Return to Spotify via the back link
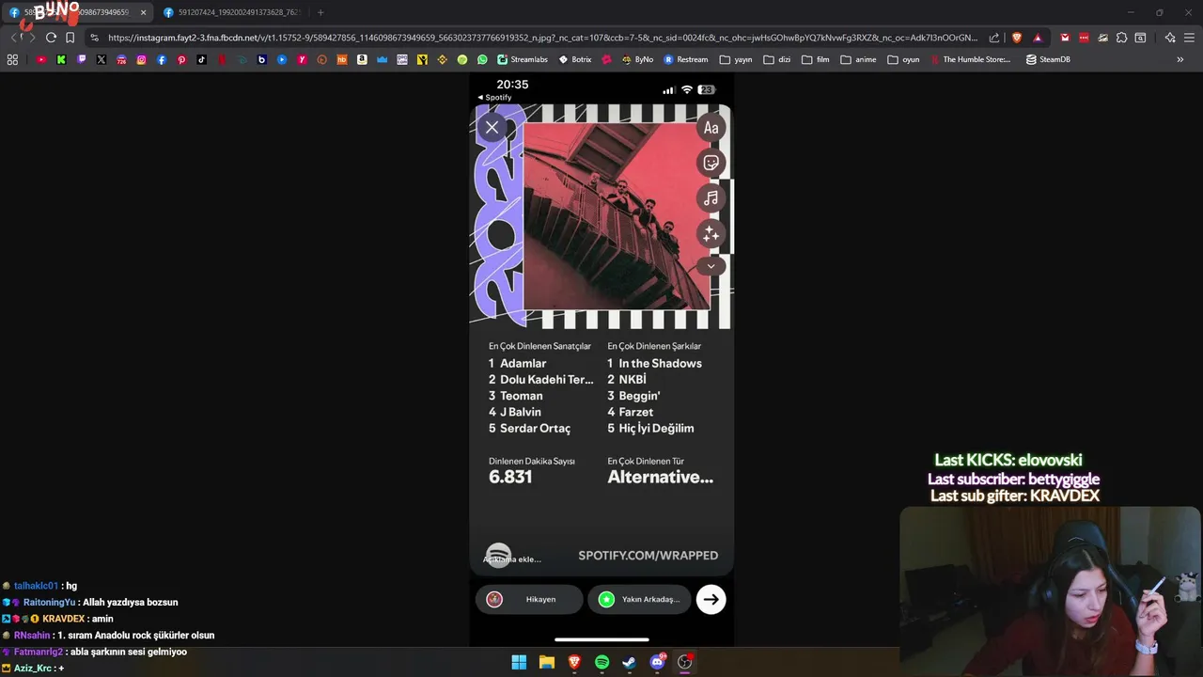 tap(494, 97)
